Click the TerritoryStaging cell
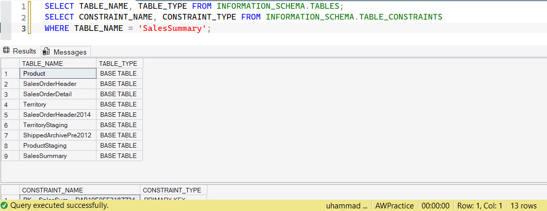The image size is (547, 211). (58, 125)
